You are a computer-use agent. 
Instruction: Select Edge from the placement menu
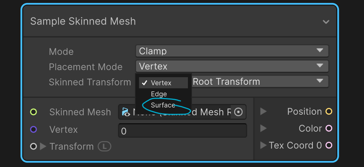(159, 94)
